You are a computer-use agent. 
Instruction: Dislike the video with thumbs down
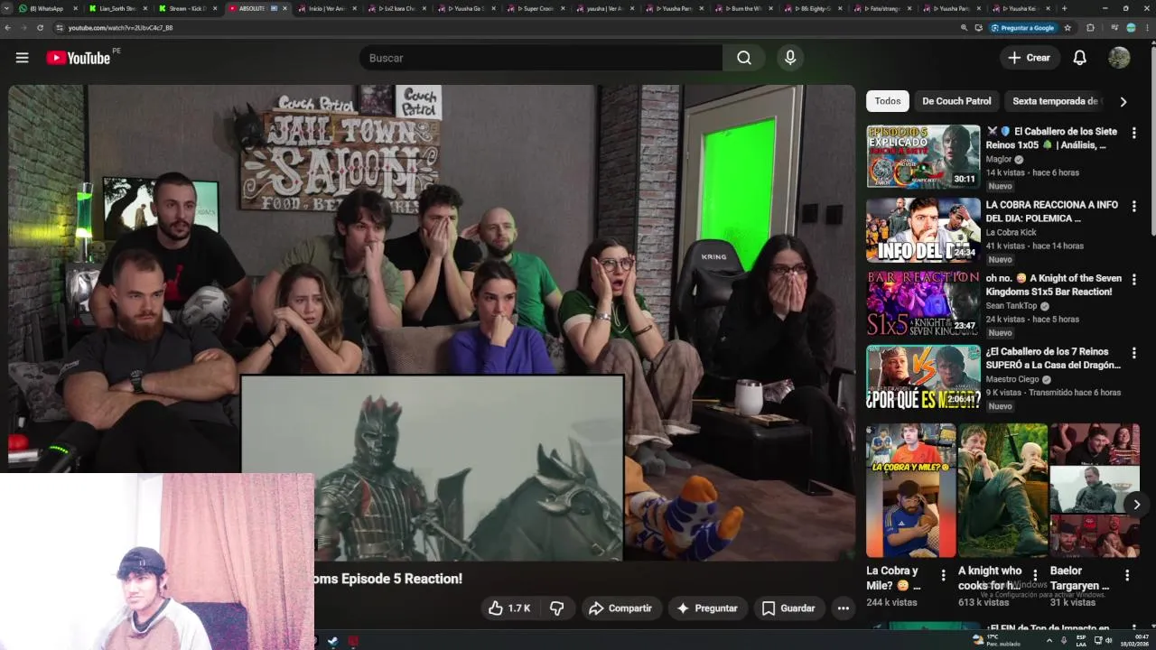[x=556, y=608]
